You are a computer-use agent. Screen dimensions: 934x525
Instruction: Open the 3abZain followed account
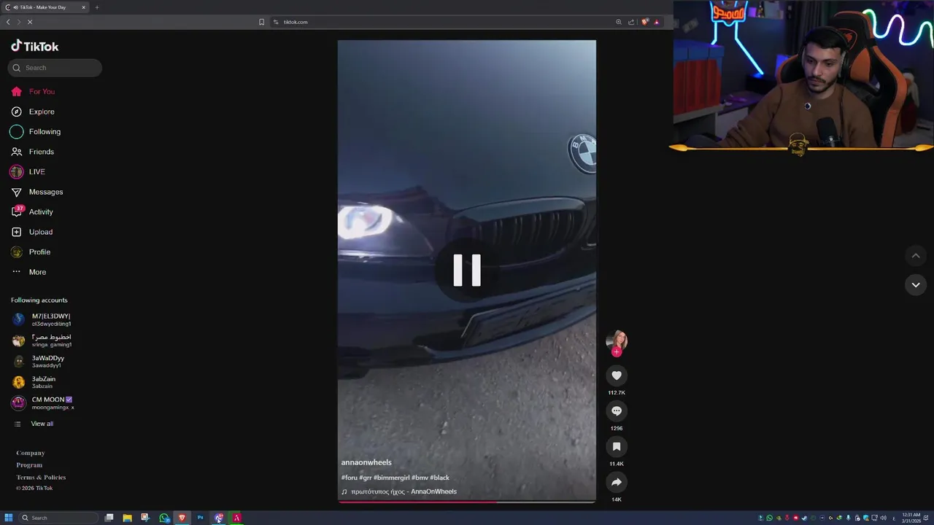click(x=44, y=382)
